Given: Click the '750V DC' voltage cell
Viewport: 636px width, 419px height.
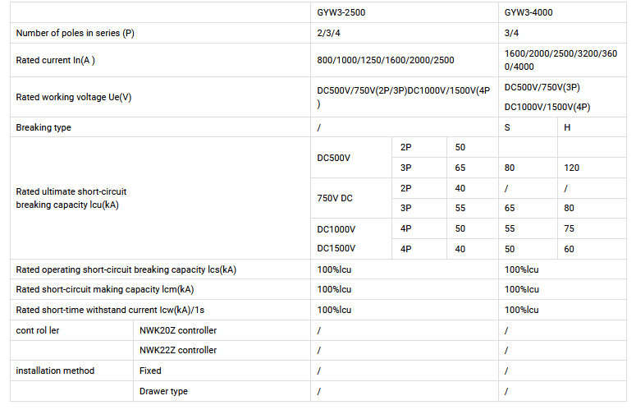Looking at the screenshot, I should [334, 198].
